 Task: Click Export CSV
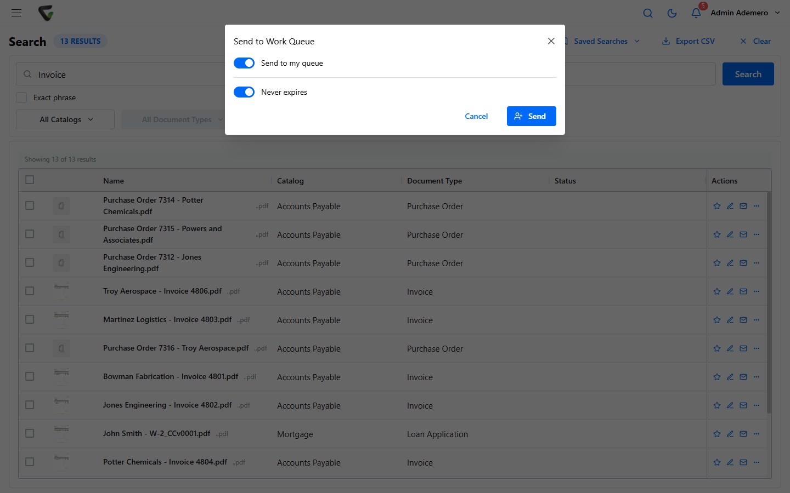[689, 41]
